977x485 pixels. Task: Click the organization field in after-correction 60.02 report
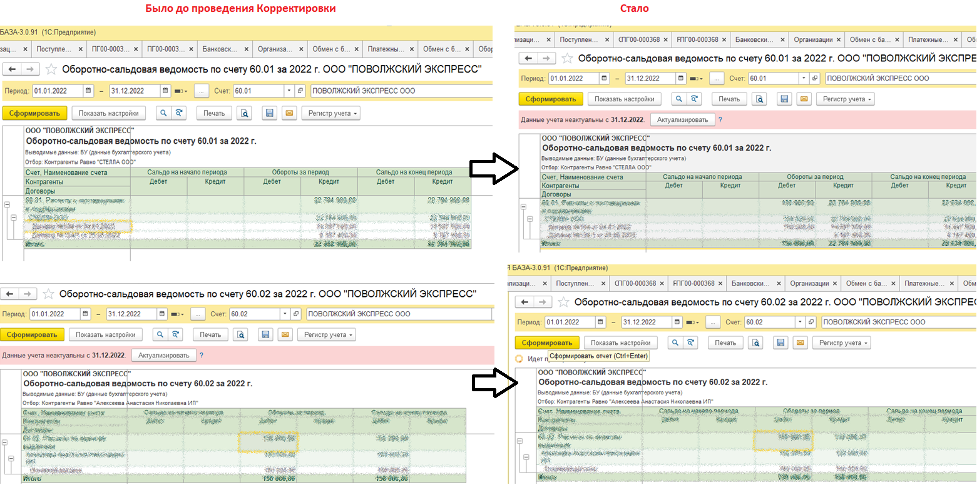point(899,322)
